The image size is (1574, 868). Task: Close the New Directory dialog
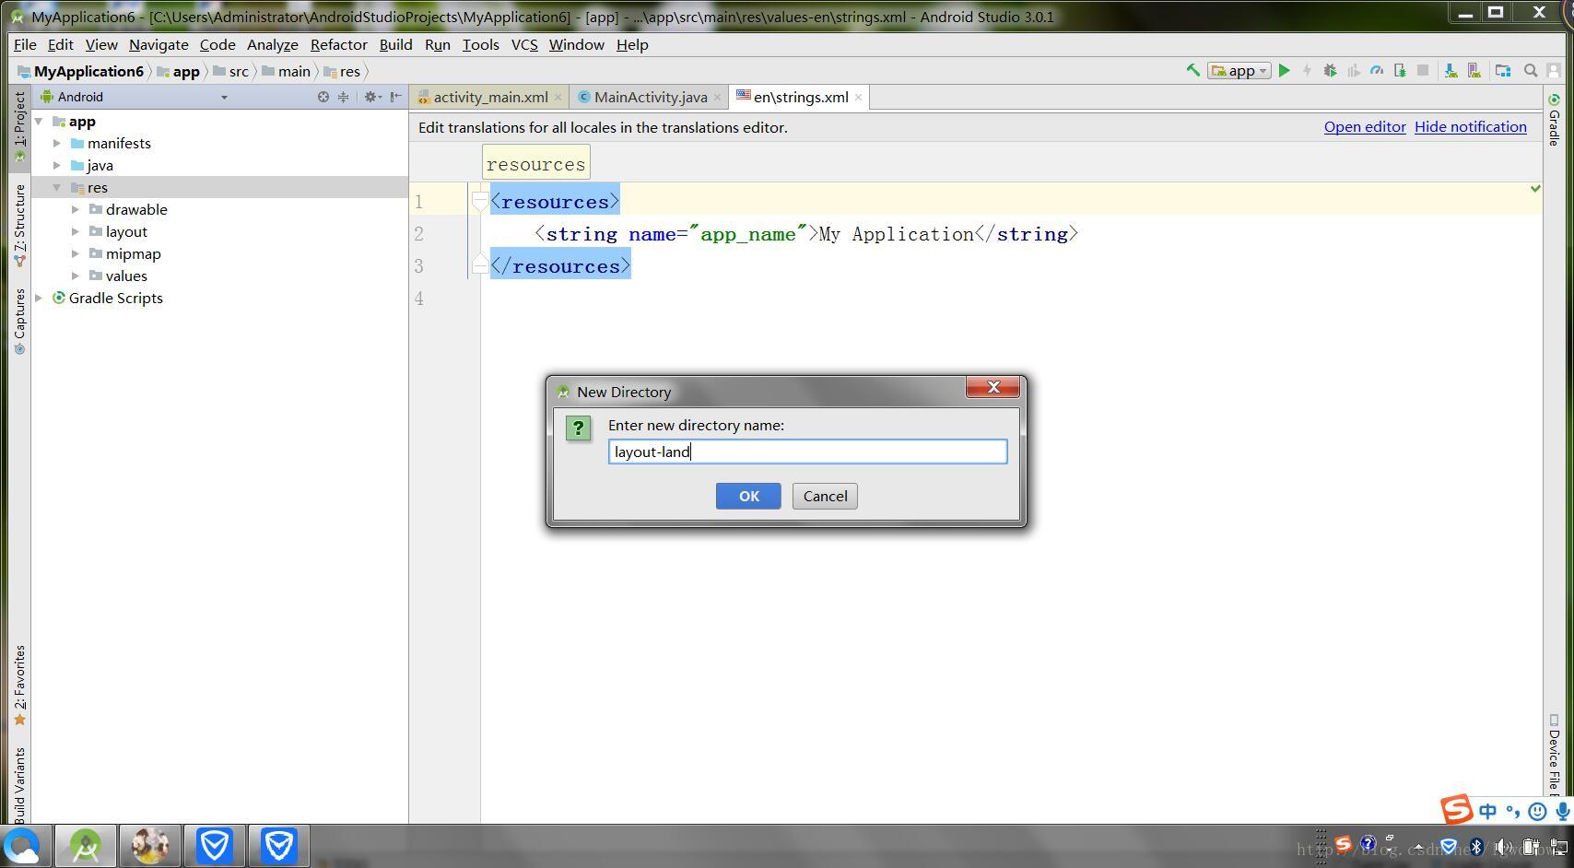(993, 387)
